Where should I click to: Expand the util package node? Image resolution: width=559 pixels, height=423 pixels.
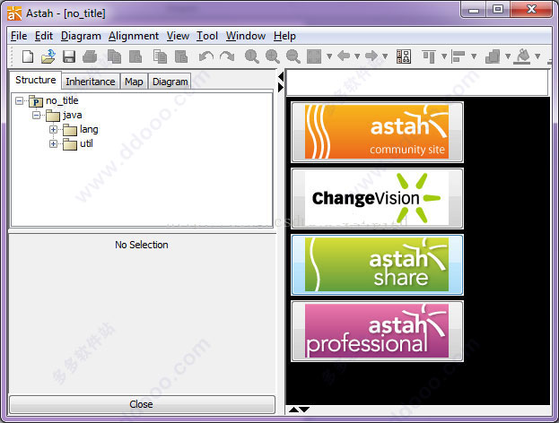pos(54,144)
